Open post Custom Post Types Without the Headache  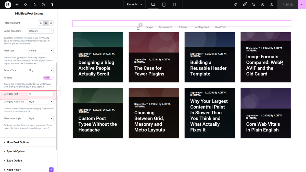click(x=97, y=124)
